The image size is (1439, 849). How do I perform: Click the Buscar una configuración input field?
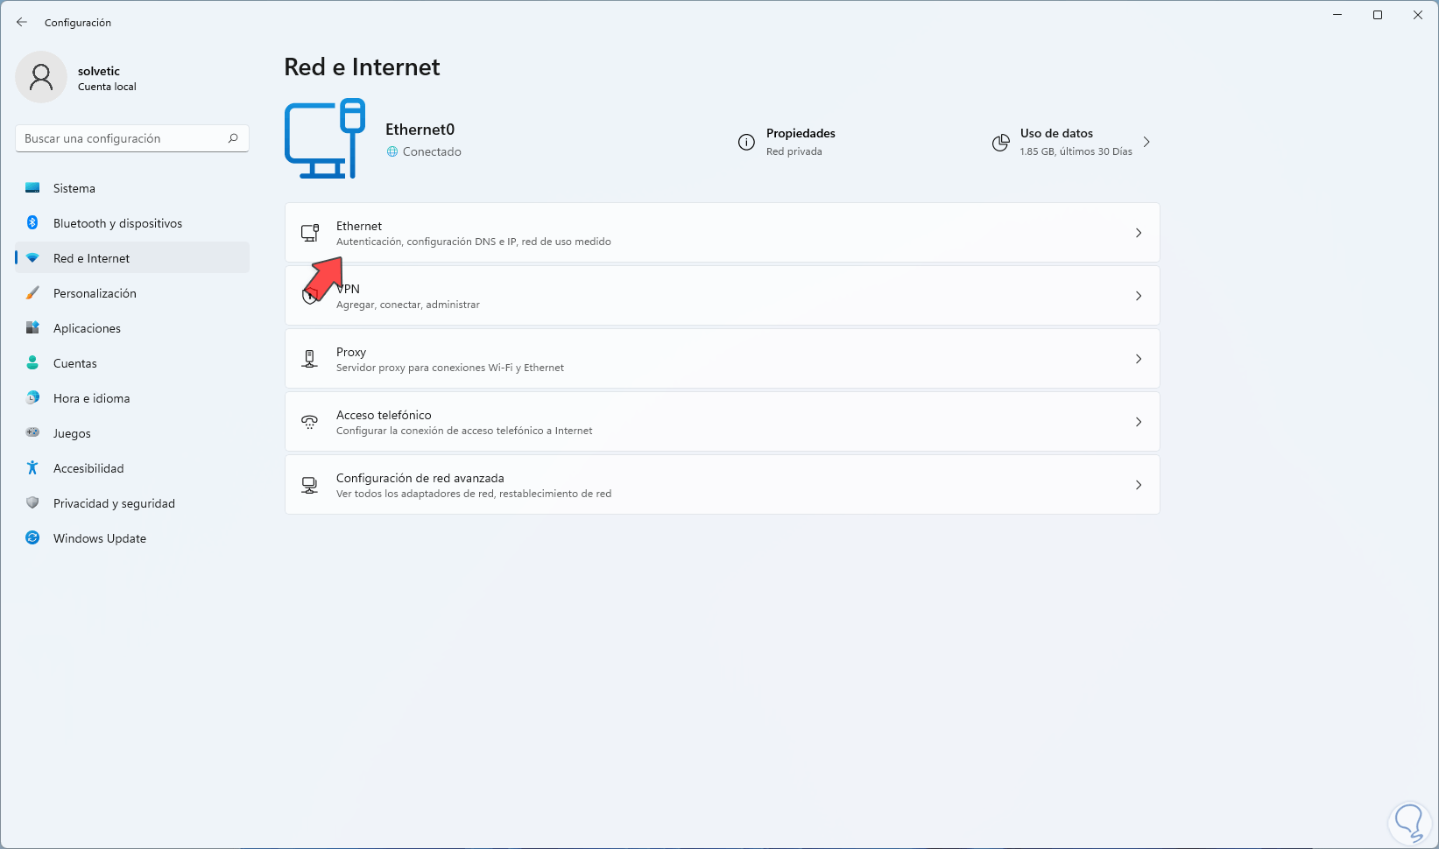tap(123, 137)
